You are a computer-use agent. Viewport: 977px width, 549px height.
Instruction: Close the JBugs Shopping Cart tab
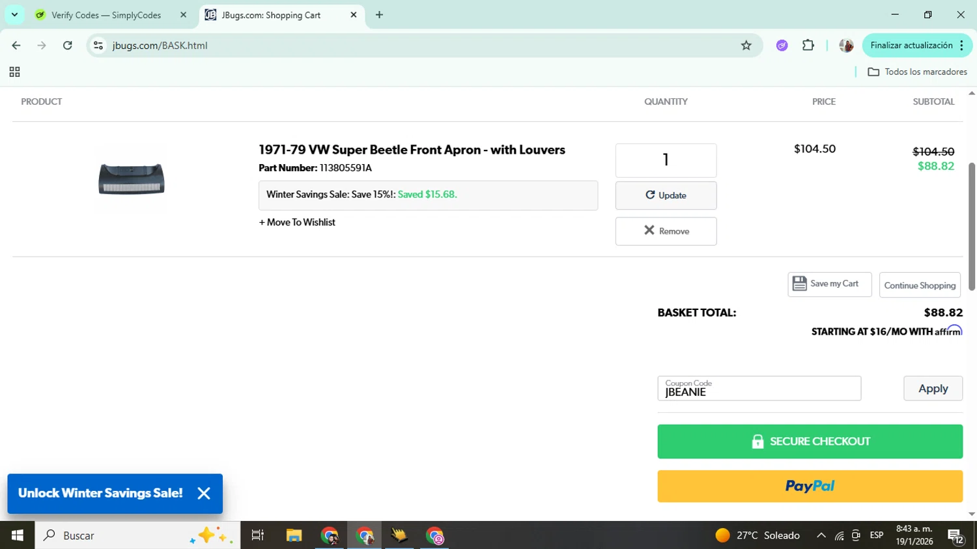coord(354,15)
